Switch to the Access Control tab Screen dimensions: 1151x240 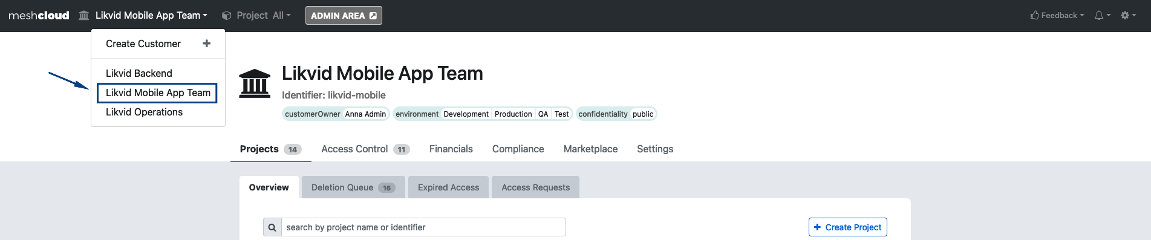(x=365, y=149)
